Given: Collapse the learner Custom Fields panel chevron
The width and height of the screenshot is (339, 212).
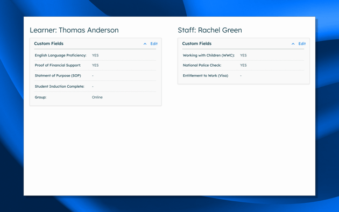Looking at the screenshot, I should pos(145,44).
